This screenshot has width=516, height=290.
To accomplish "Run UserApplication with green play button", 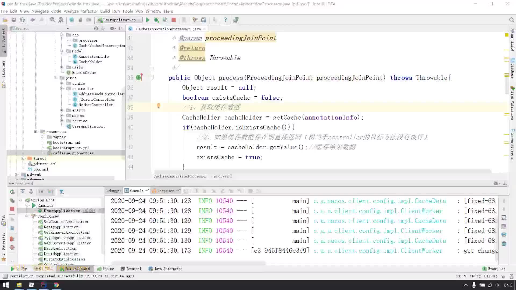I will 148,20.
